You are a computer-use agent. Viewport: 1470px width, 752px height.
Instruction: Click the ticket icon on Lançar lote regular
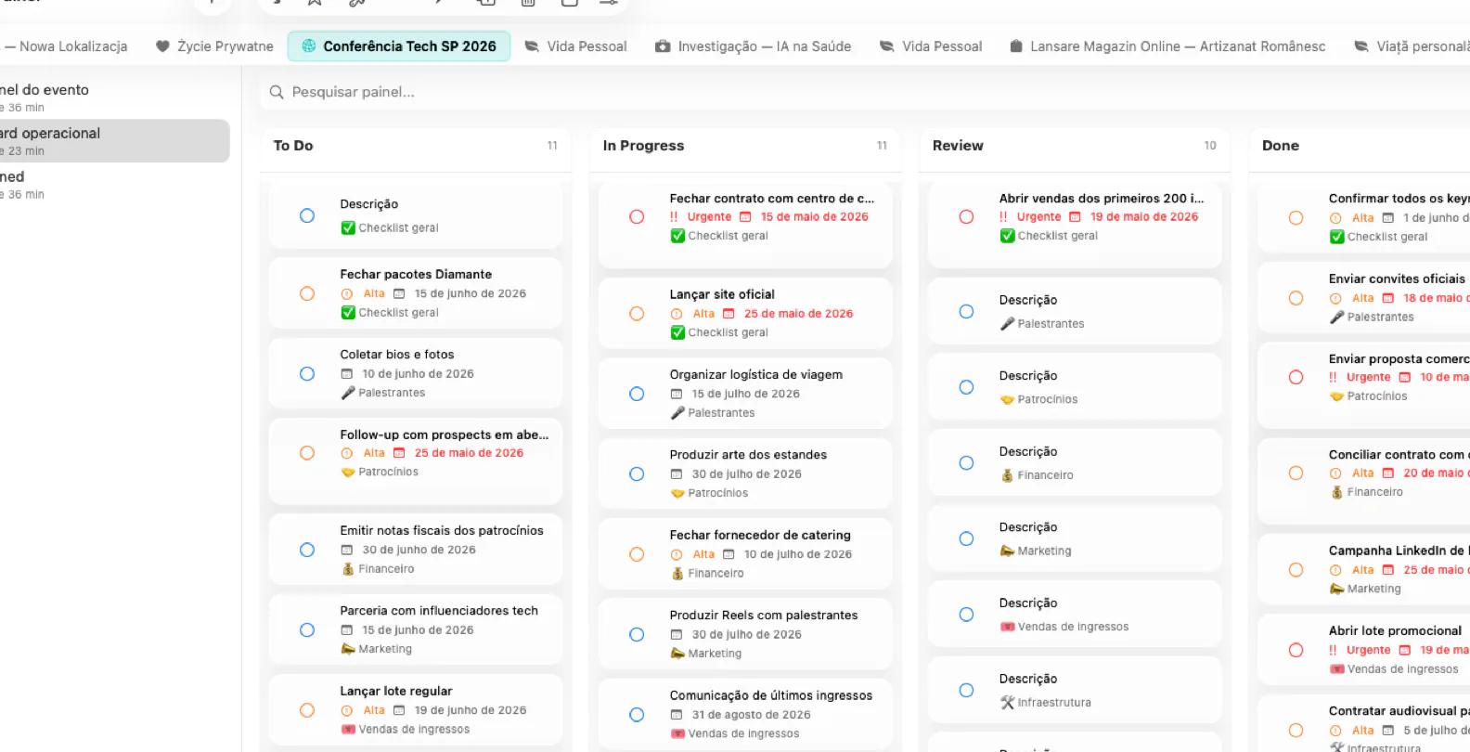point(348,730)
